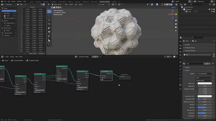Open node editor Add menu
The width and height of the screenshot is (216, 121).
pos(17,57)
